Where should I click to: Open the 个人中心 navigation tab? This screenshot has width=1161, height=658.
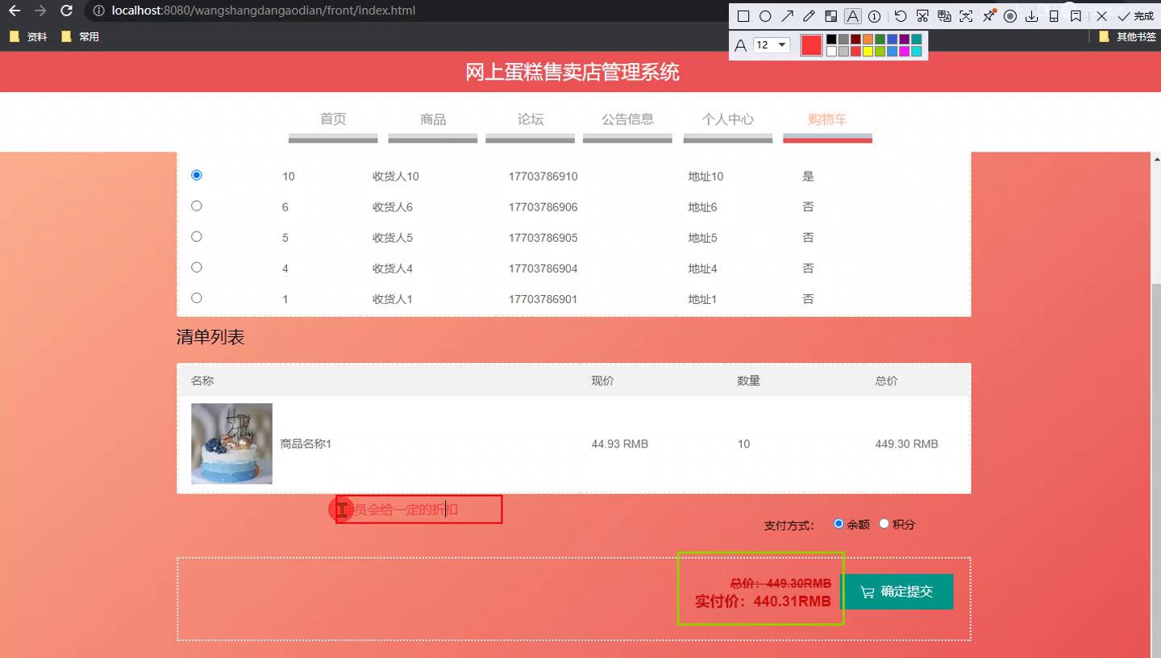[x=728, y=119]
